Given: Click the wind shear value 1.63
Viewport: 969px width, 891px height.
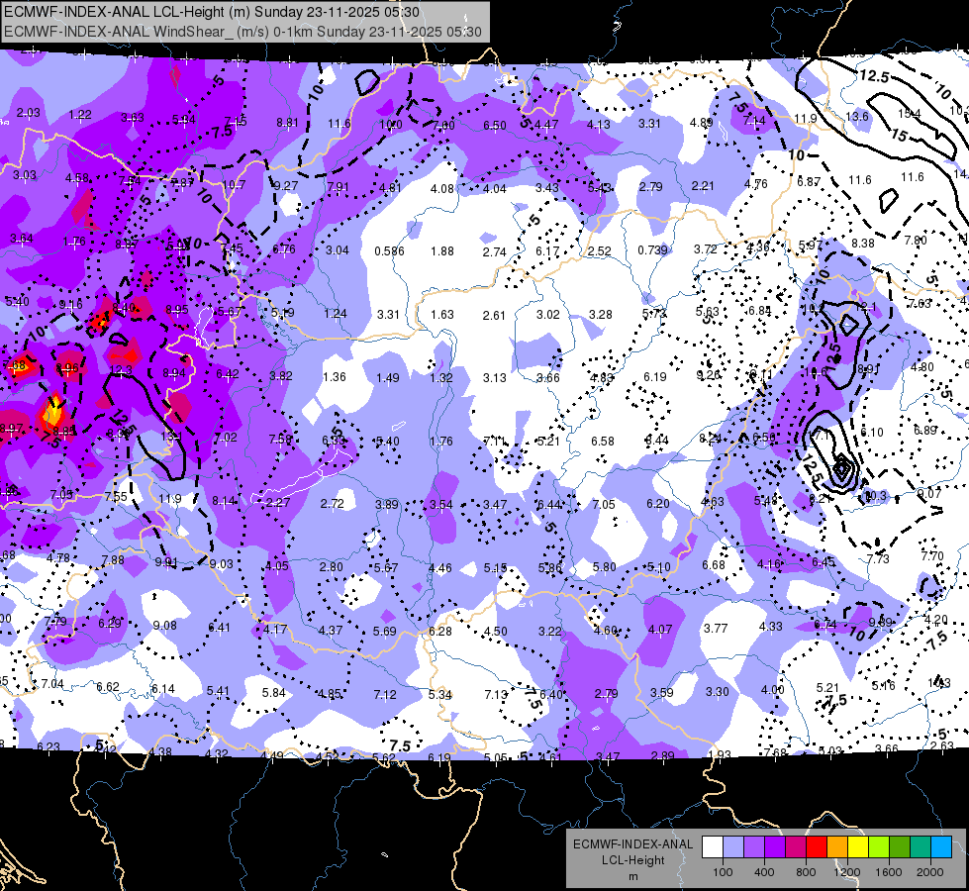Looking at the screenshot, I should [442, 314].
